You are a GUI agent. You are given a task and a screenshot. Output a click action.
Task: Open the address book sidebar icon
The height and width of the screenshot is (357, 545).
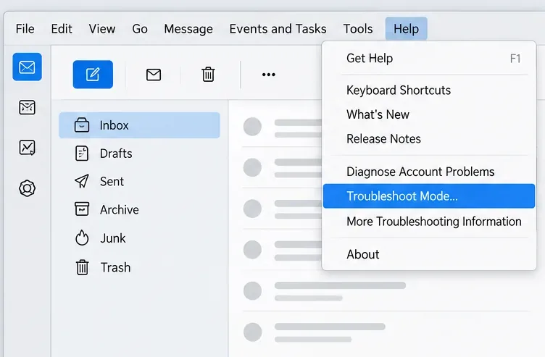tap(27, 107)
